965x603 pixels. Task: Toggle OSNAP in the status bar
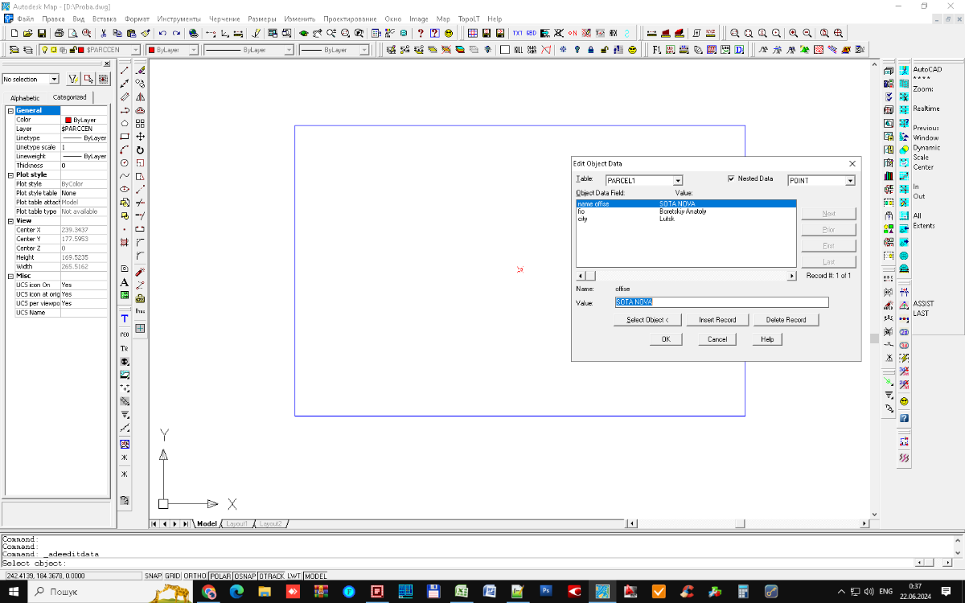[x=244, y=576]
